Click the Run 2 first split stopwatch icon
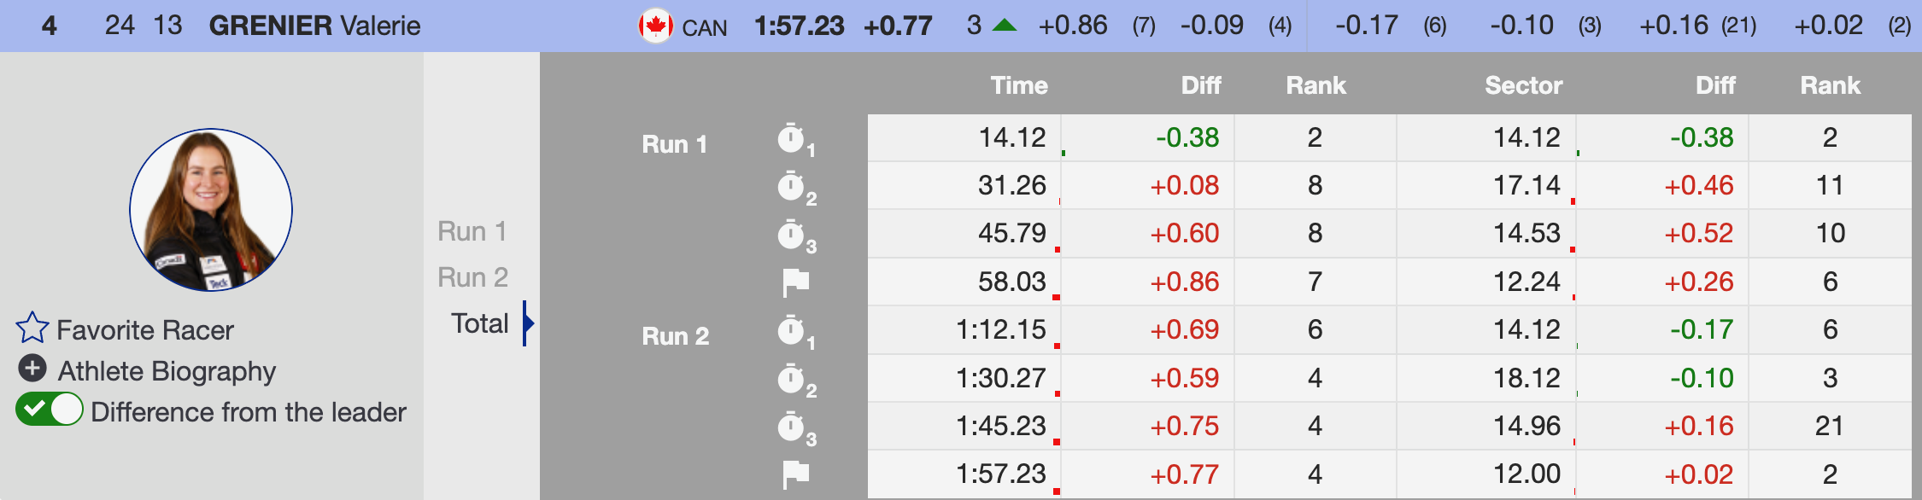This screenshot has width=1922, height=500. pos(792,330)
